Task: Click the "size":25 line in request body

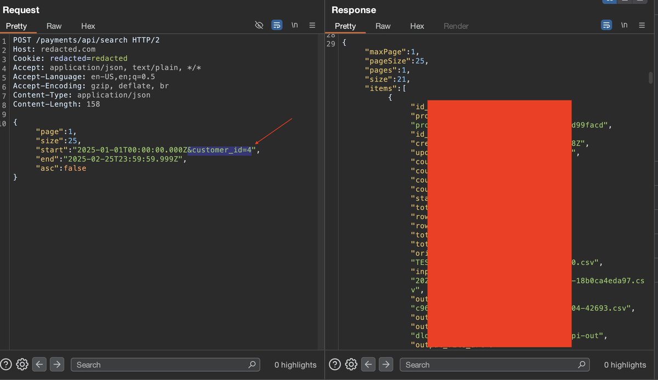Action: pos(59,141)
